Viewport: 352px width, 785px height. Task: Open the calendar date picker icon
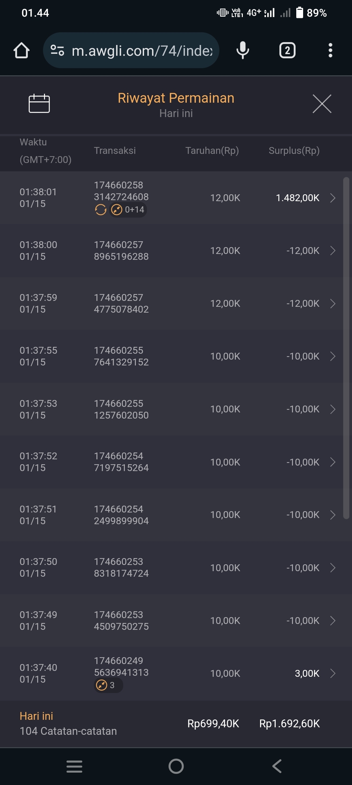pos(39,104)
